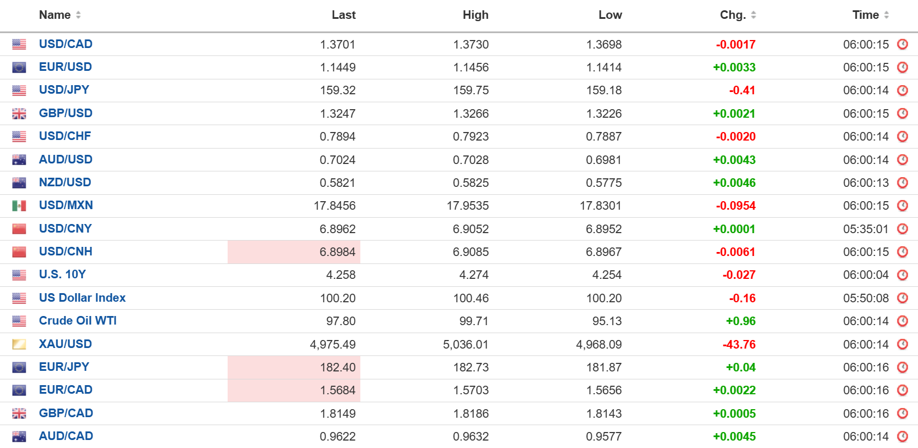Click the EU flag icon beside EUR/JPY
This screenshot has width=918, height=448.
[x=19, y=367]
